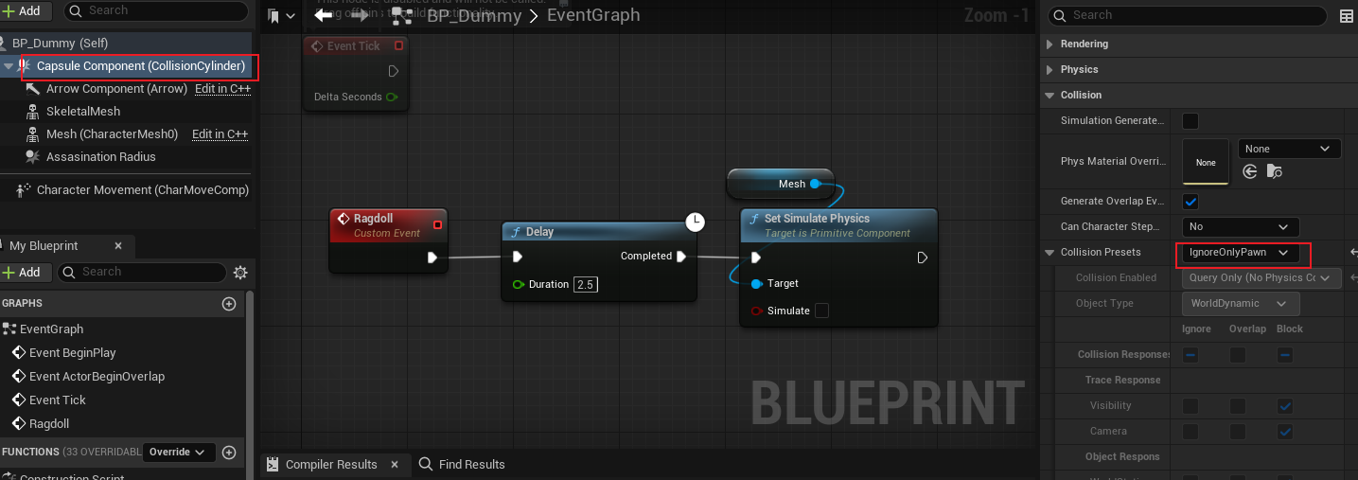Image resolution: width=1358 pixels, height=480 pixels.
Task: Click the Assasination Radius component icon
Action: point(33,157)
